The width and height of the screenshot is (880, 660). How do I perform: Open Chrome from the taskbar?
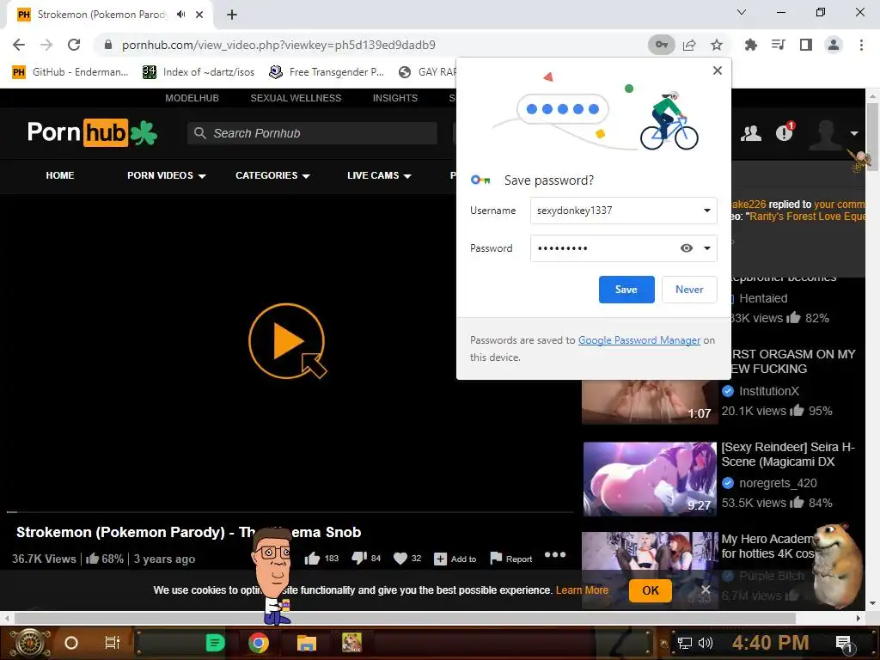tap(258, 643)
